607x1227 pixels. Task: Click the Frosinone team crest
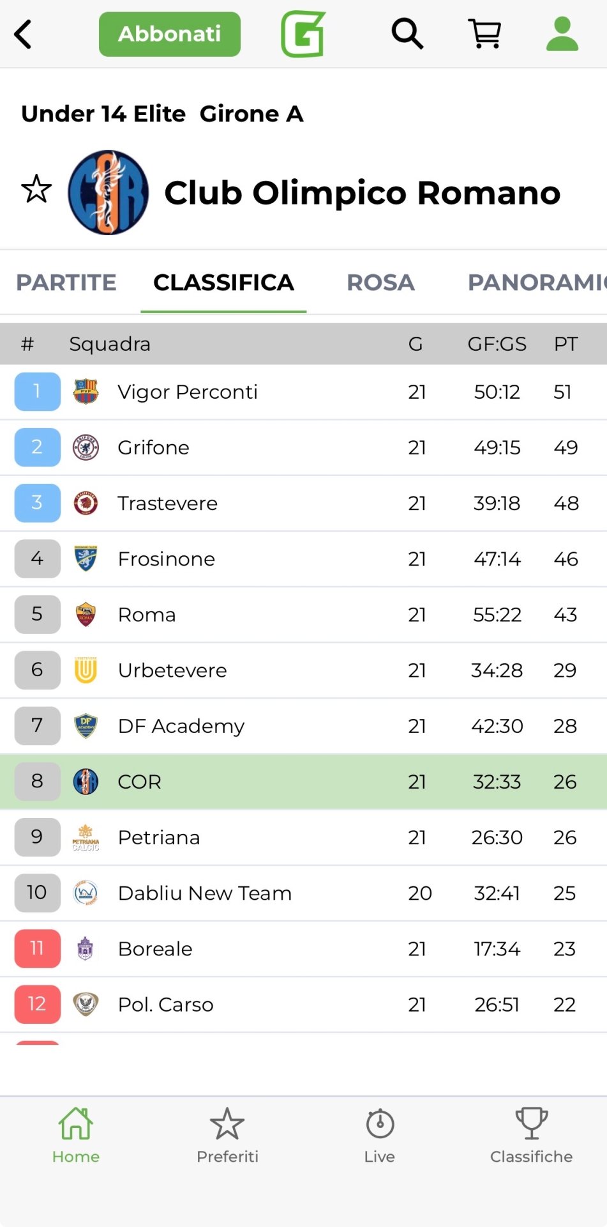click(x=86, y=559)
